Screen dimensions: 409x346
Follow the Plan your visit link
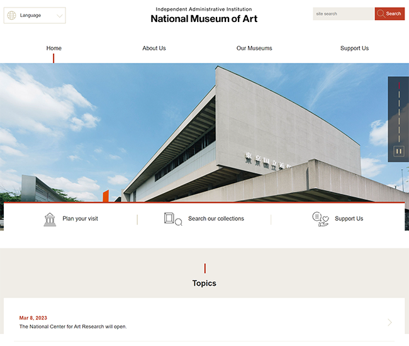80,218
